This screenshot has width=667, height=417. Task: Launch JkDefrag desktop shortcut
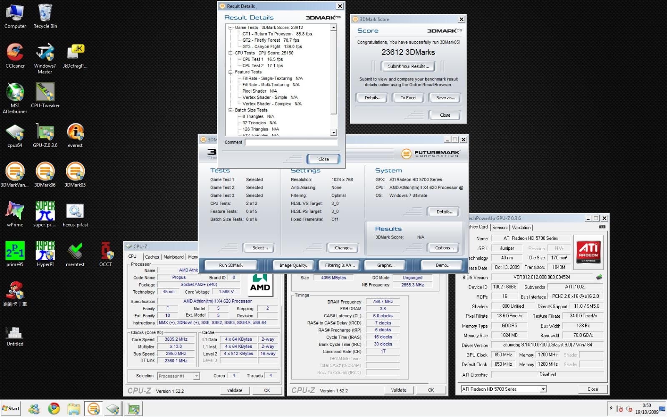75,55
